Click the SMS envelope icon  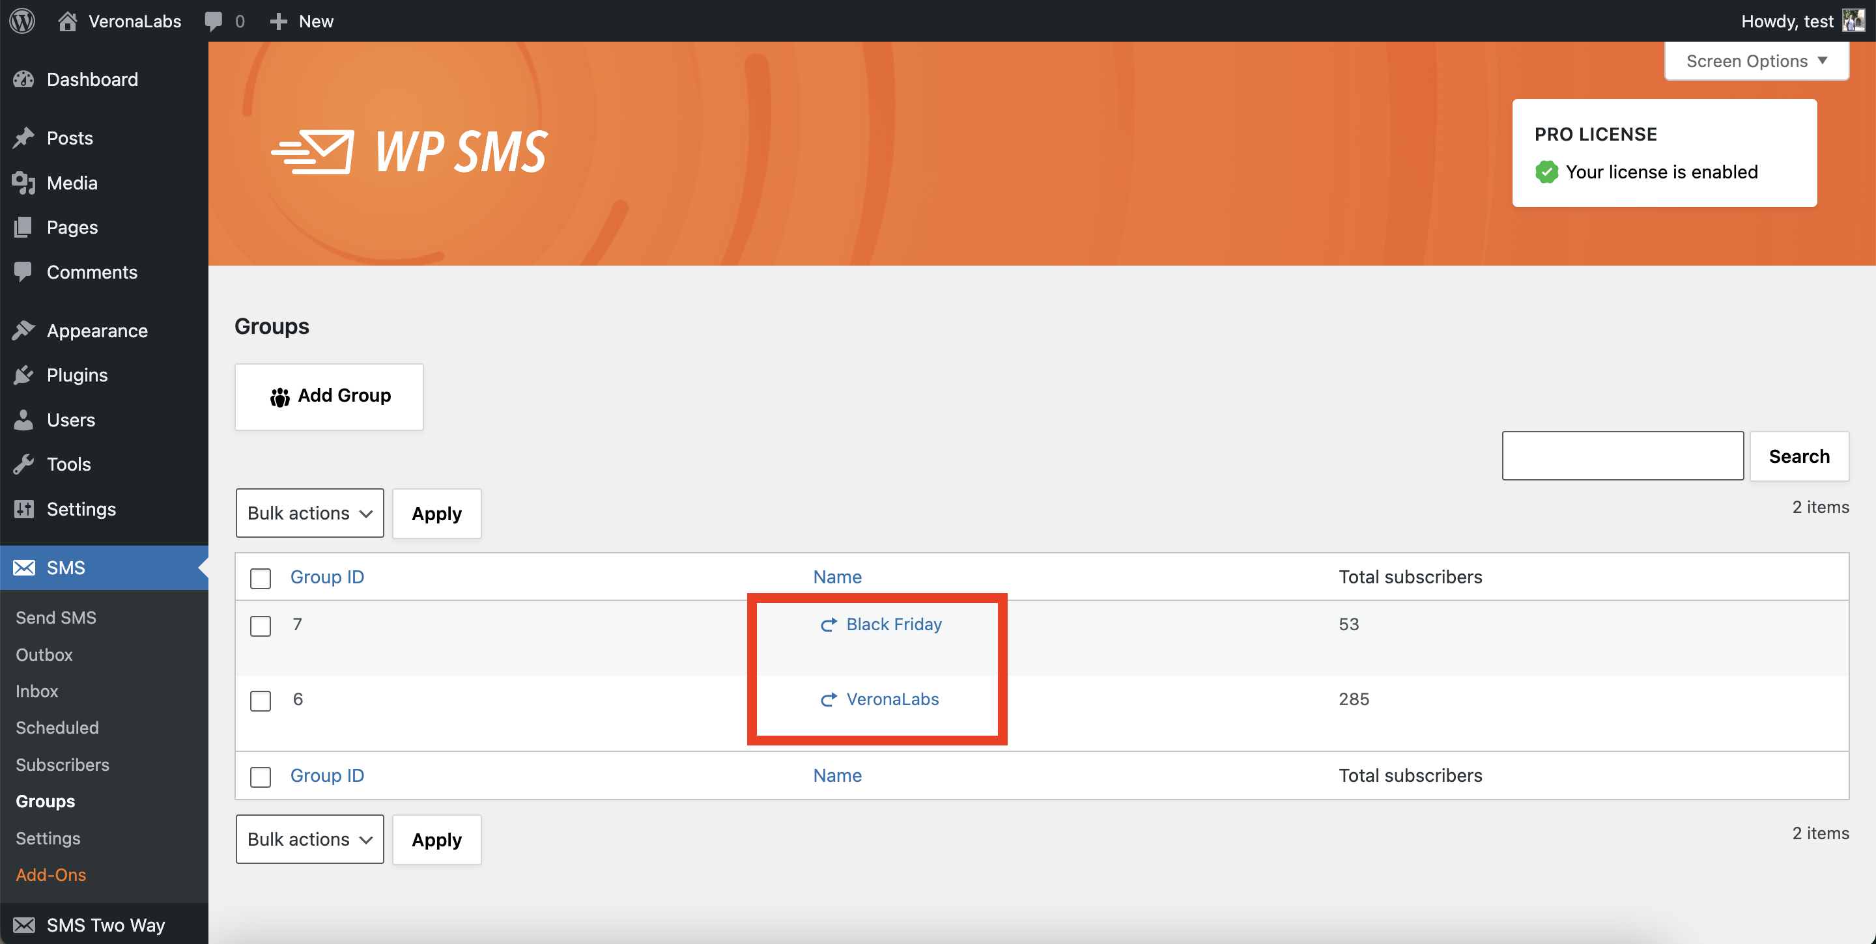tap(23, 568)
